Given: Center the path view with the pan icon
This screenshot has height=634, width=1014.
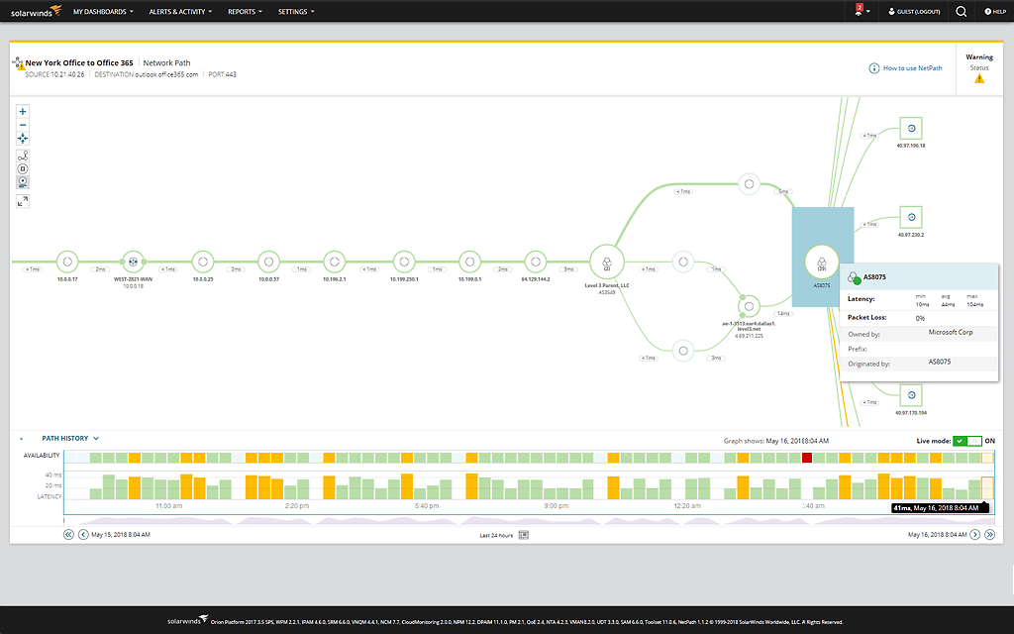Looking at the screenshot, I should click(22, 138).
